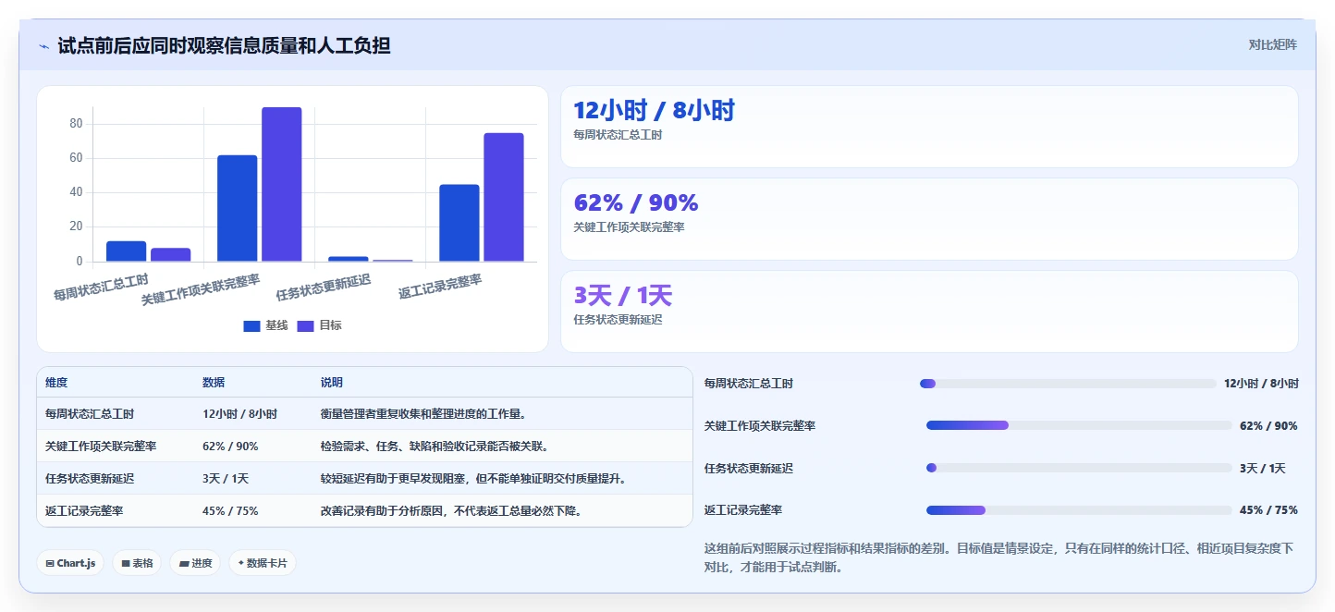Click the 3天 / 1天 table data cell
The image size is (1335, 612).
226,479
